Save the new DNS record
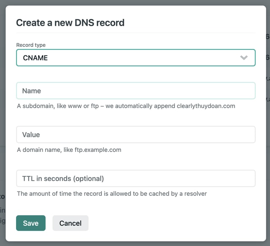Image resolution: width=270 pixels, height=246 pixels. coord(31,223)
